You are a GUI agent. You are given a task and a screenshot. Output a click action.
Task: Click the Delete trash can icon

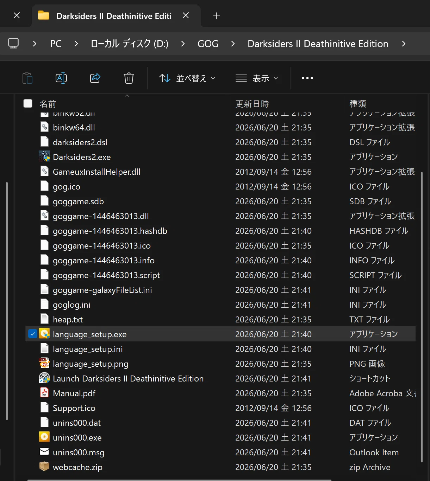pyautogui.click(x=129, y=78)
